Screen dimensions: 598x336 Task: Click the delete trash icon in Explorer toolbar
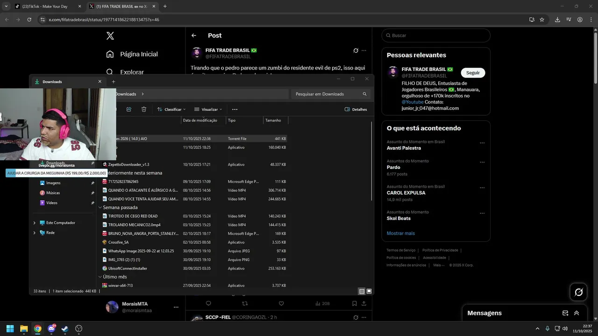[x=144, y=109]
